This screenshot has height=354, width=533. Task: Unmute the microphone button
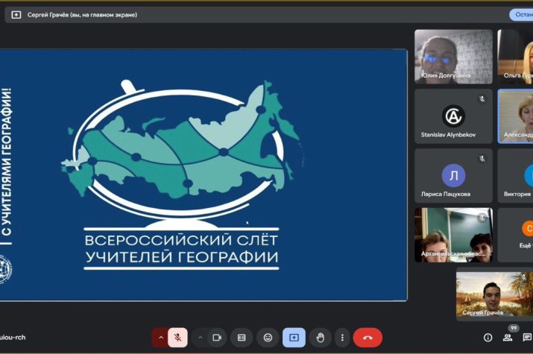click(x=177, y=338)
